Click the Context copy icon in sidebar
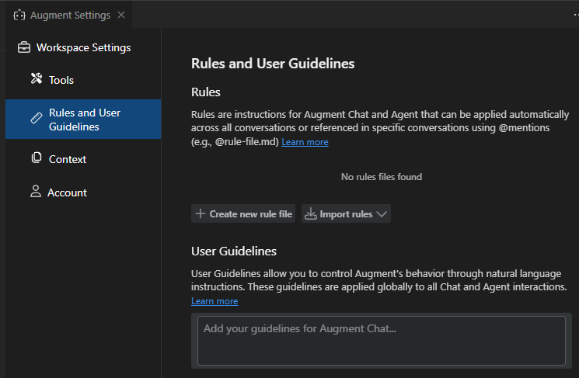This screenshot has height=378, width=579. point(36,158)
